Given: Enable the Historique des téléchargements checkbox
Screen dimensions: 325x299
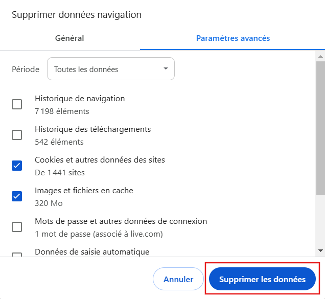Looking at the screenshot, I should tap(17, 135).
